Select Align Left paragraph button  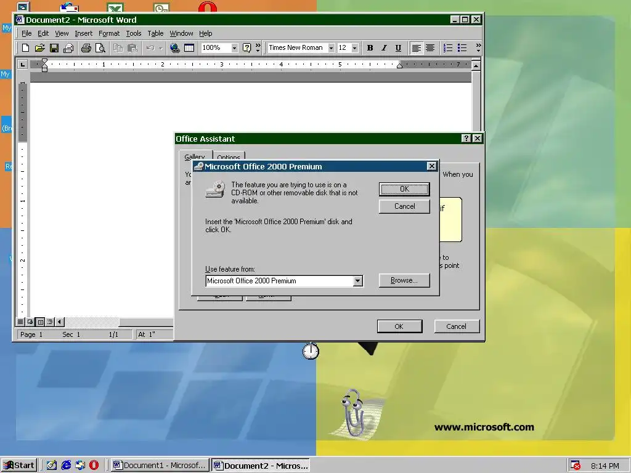(416, 48)
